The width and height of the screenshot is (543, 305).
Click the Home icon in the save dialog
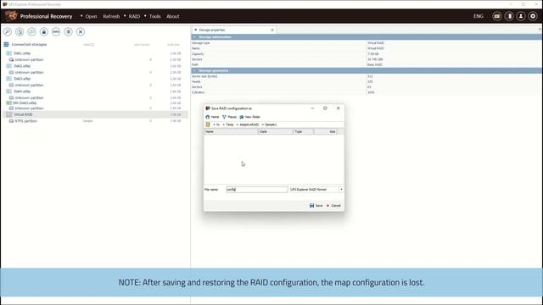tap(207, 117)
